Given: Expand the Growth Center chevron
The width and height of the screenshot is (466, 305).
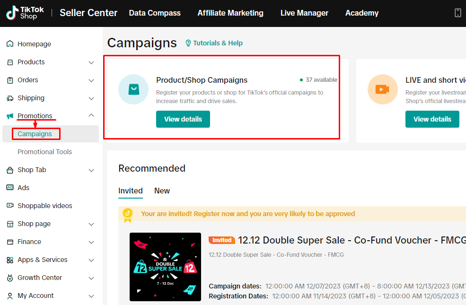Looking at the screenshot, I should (91, 278).
